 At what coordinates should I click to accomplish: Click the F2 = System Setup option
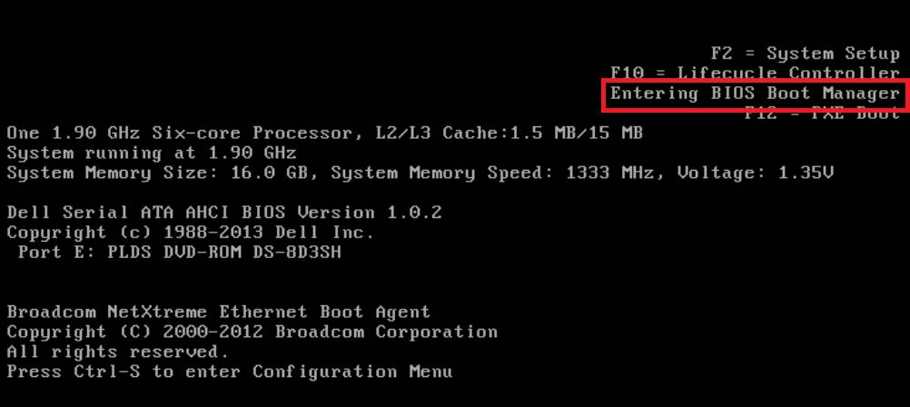805,54
